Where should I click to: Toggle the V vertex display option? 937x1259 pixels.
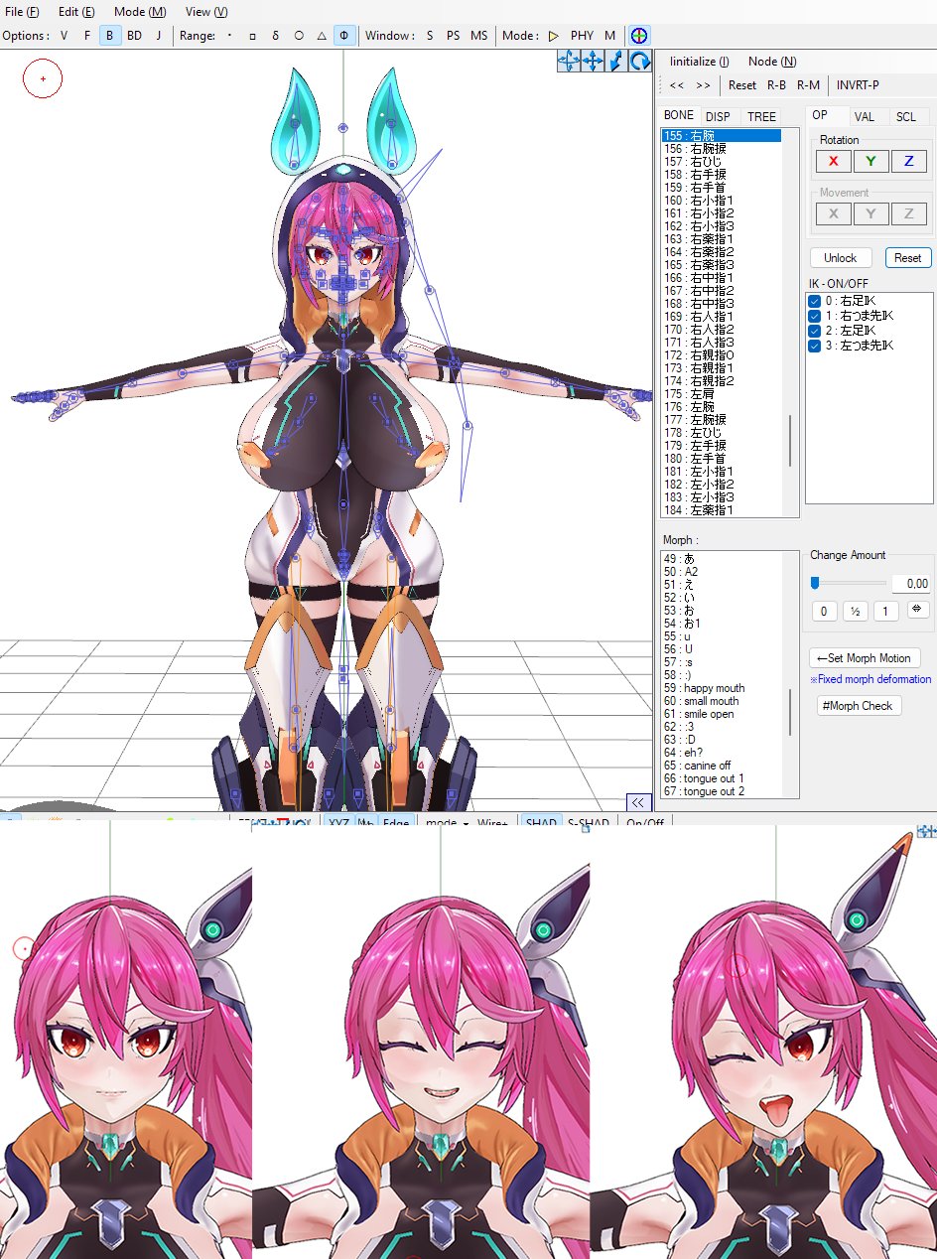(65, 35)
